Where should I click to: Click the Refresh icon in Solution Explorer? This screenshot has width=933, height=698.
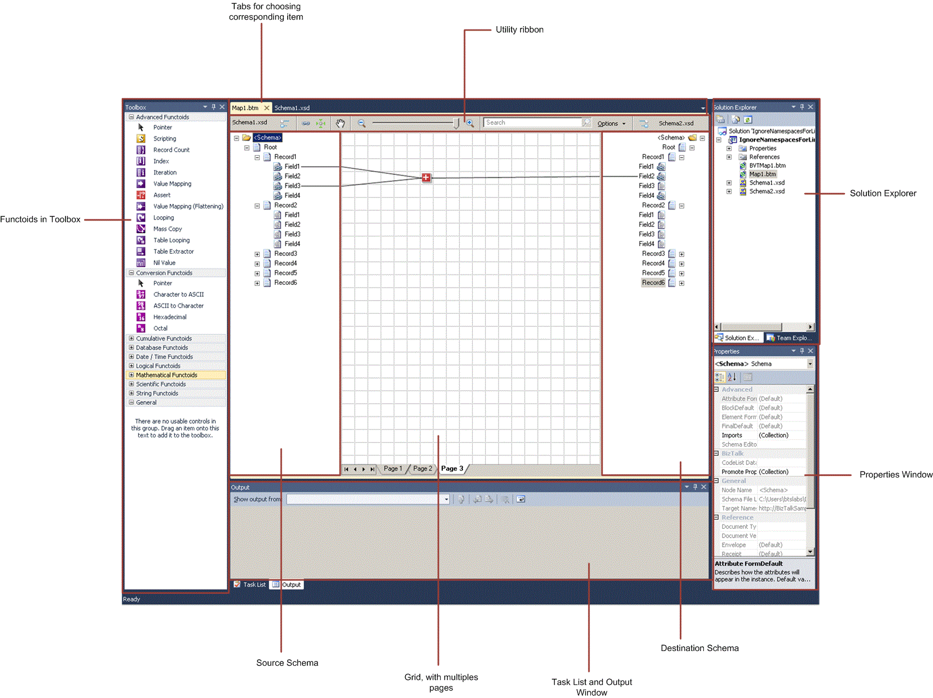[x=747, y=119]
